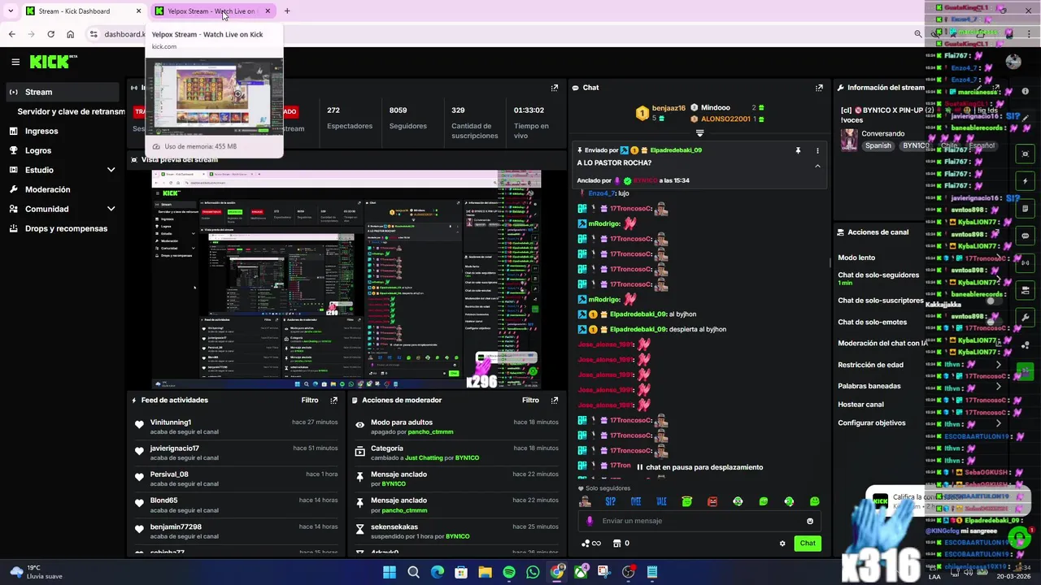Open Filtro in Acciones de moderador
The height and width of the screenshot is (585, 1041).
point(530,401)
